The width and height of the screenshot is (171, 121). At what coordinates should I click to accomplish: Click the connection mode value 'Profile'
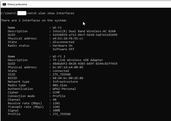[x=59, y=96]
